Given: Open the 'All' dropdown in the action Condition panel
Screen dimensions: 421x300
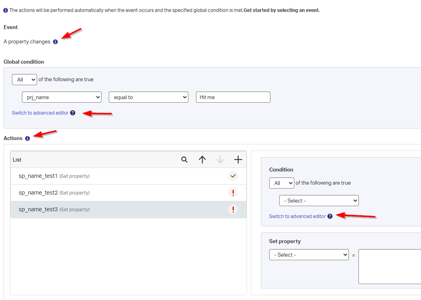Looking at the screenshot, I should 282,183.
